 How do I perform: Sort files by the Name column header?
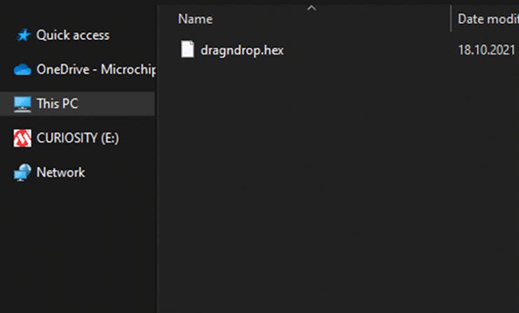tap(196, 19)
